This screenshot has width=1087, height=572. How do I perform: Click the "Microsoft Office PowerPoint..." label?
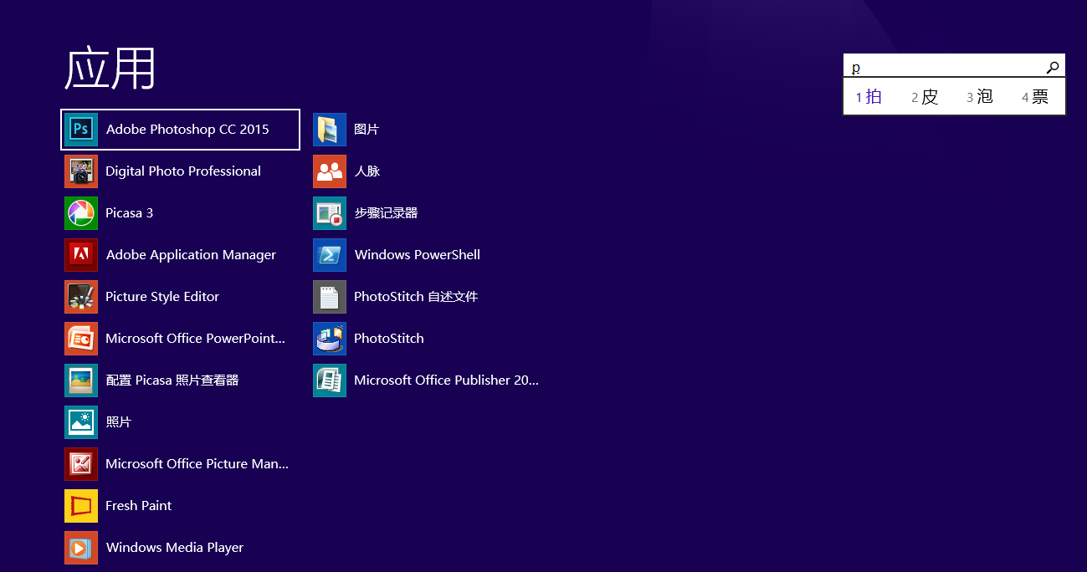click(195, 339)
